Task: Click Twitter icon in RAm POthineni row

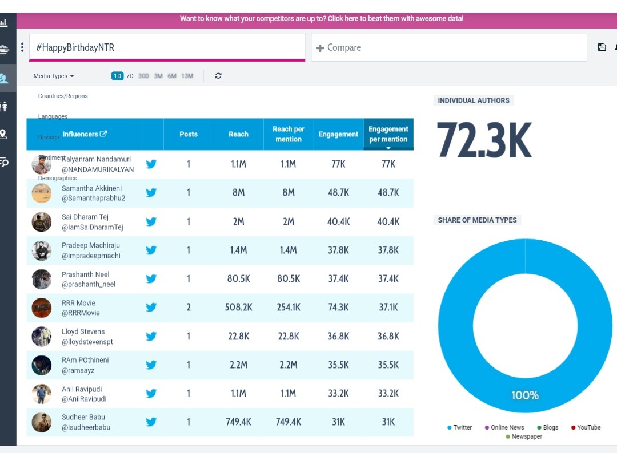Action: pos(151,365)
